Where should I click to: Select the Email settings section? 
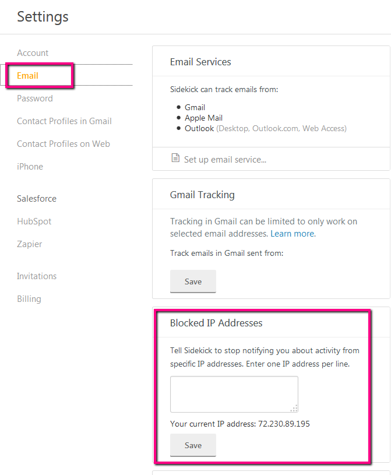pos(27,76)
